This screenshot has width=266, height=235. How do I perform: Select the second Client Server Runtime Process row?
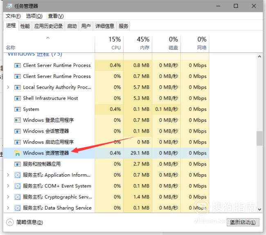106,76
